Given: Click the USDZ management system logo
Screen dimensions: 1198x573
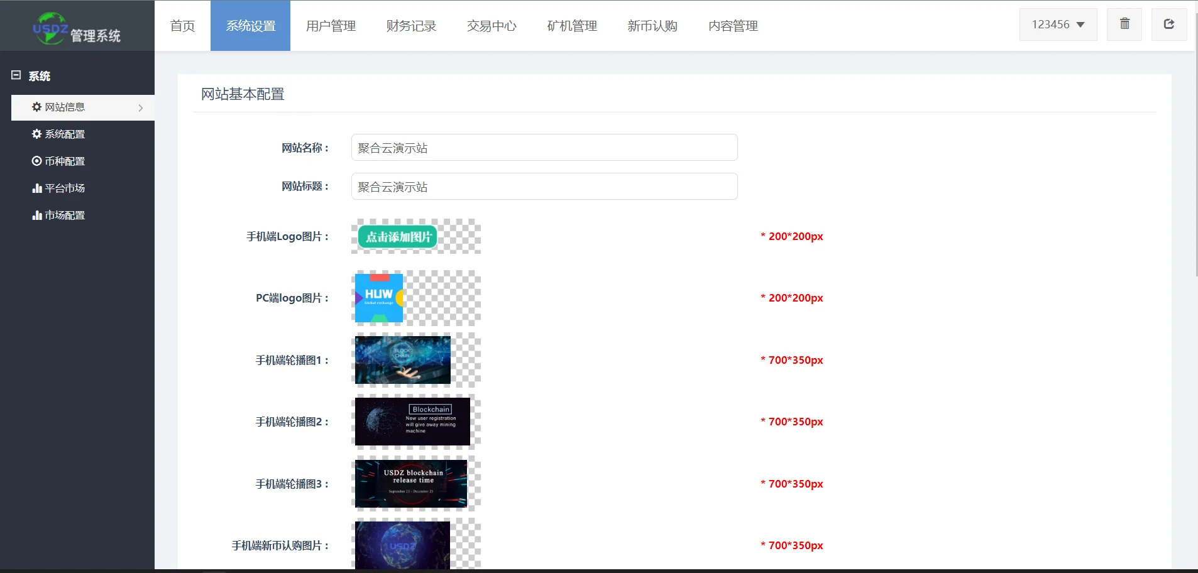Looking at the screenshot, I should point(77,28).
